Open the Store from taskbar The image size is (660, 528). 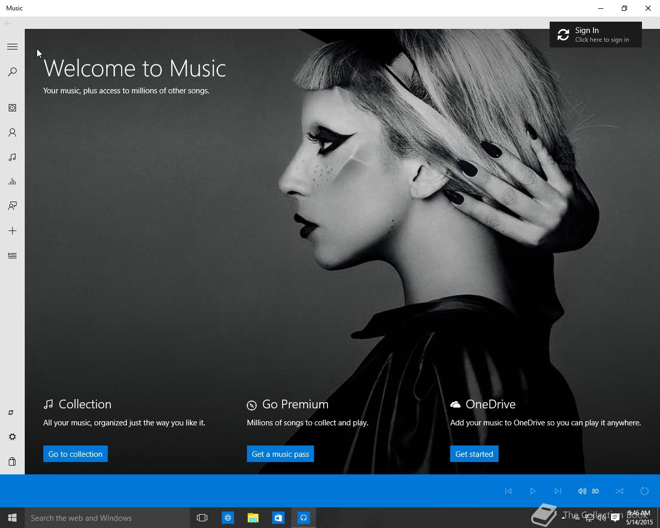coord(278,518)
